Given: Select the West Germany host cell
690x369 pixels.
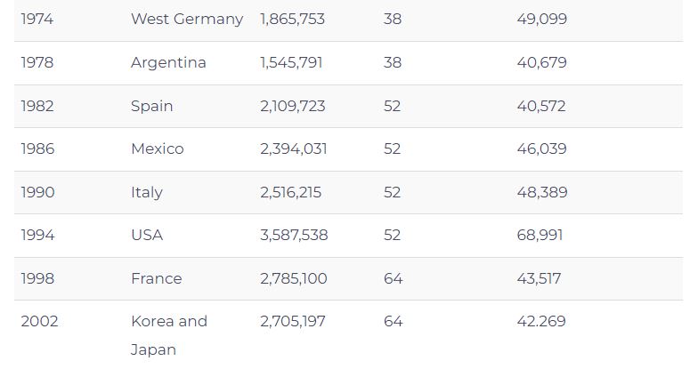Looking at the screenshot, I should pos(186,19).
